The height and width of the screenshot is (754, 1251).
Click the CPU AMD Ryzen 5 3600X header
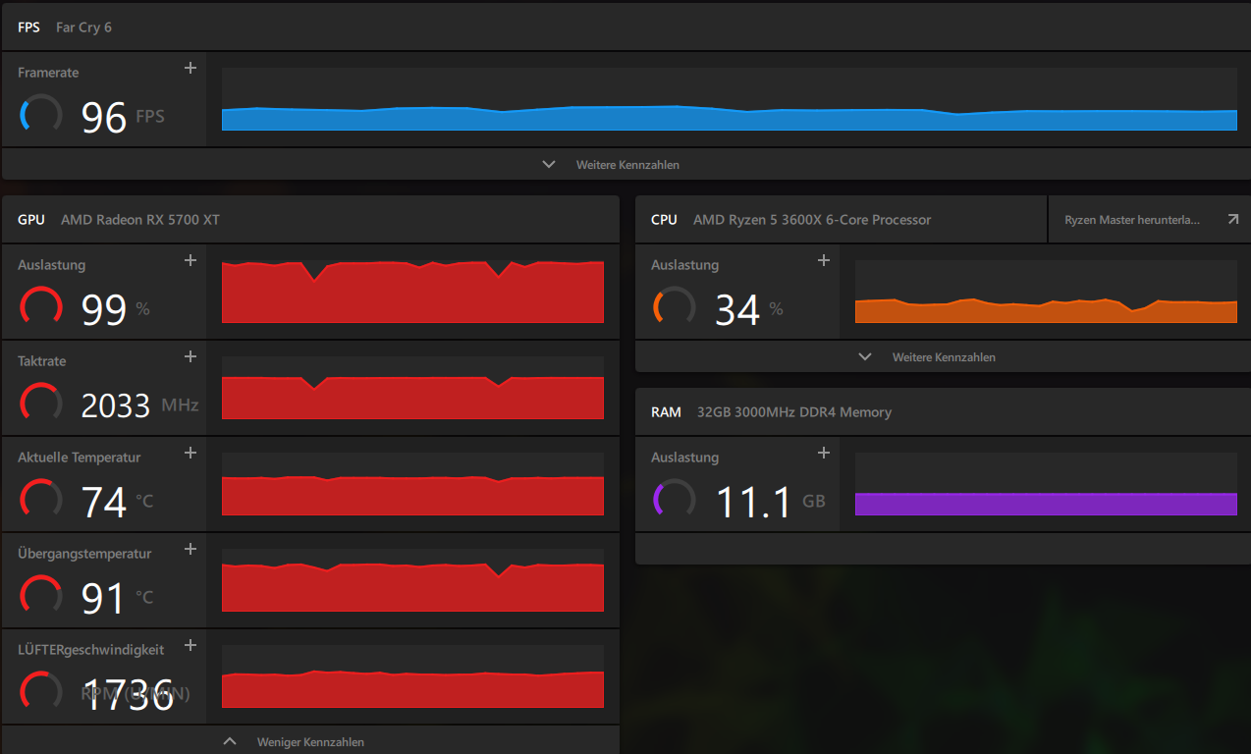click(842, 220)
